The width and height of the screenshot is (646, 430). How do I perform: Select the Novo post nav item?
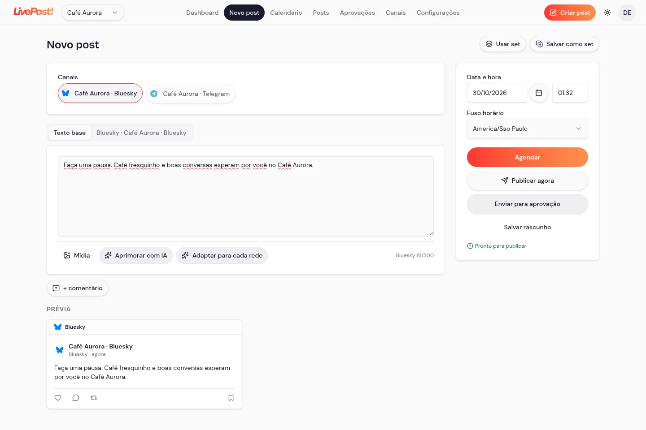point(244,13)
